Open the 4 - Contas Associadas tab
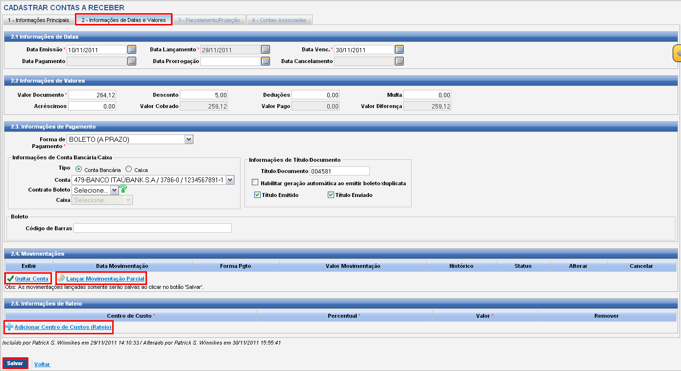681x371 pixels. (279, 20)
